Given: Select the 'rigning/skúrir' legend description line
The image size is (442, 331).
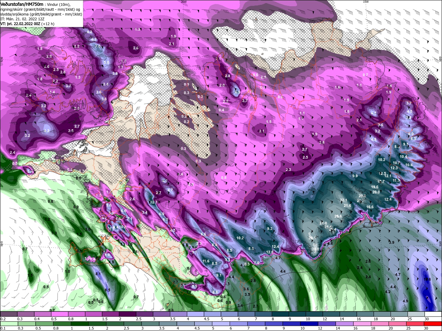Looking at the screenshot, I should [41, 9].
